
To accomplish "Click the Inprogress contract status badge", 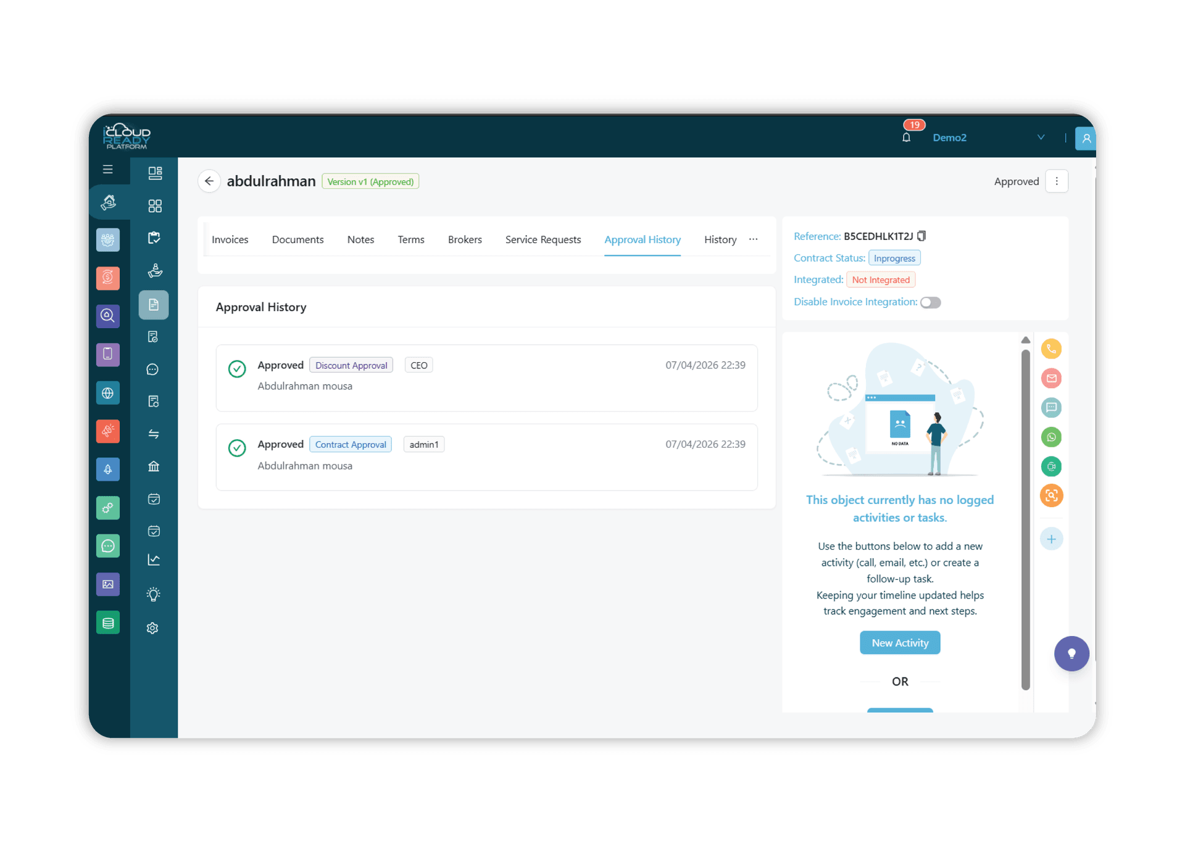I will pyautogui.click(x=894, y=258).
